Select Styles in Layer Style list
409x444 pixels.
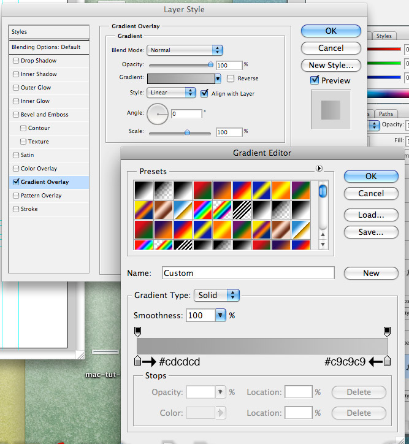tap(49, 32)
